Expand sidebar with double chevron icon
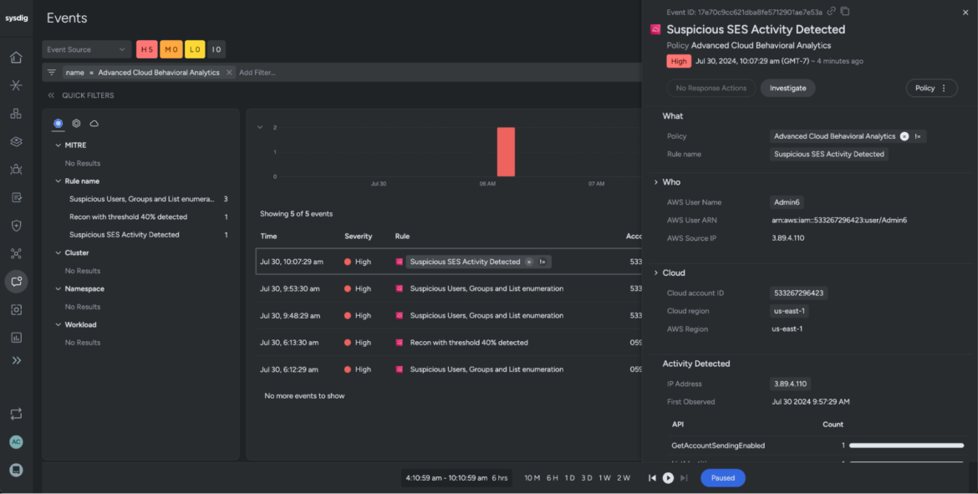This screenshot has width=978, height=494. (16, 360)
